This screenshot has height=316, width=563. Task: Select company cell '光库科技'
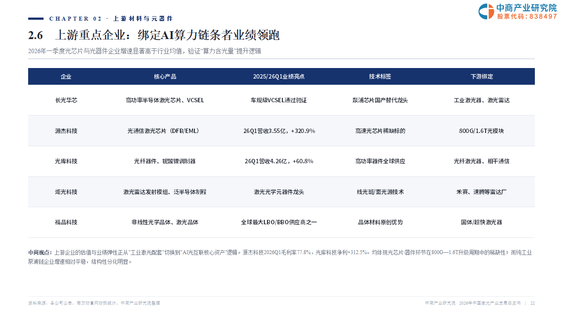[x=66, y=161]
